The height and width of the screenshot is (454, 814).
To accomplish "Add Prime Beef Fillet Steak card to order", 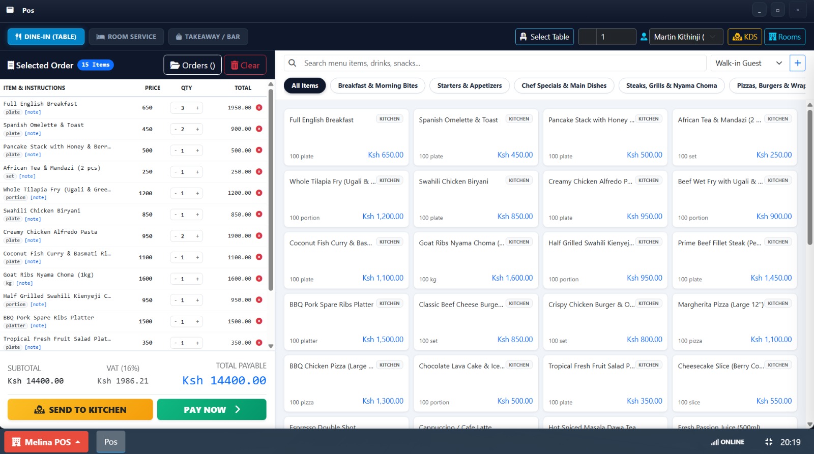I will pyautogui.click(x=735, y=260).
